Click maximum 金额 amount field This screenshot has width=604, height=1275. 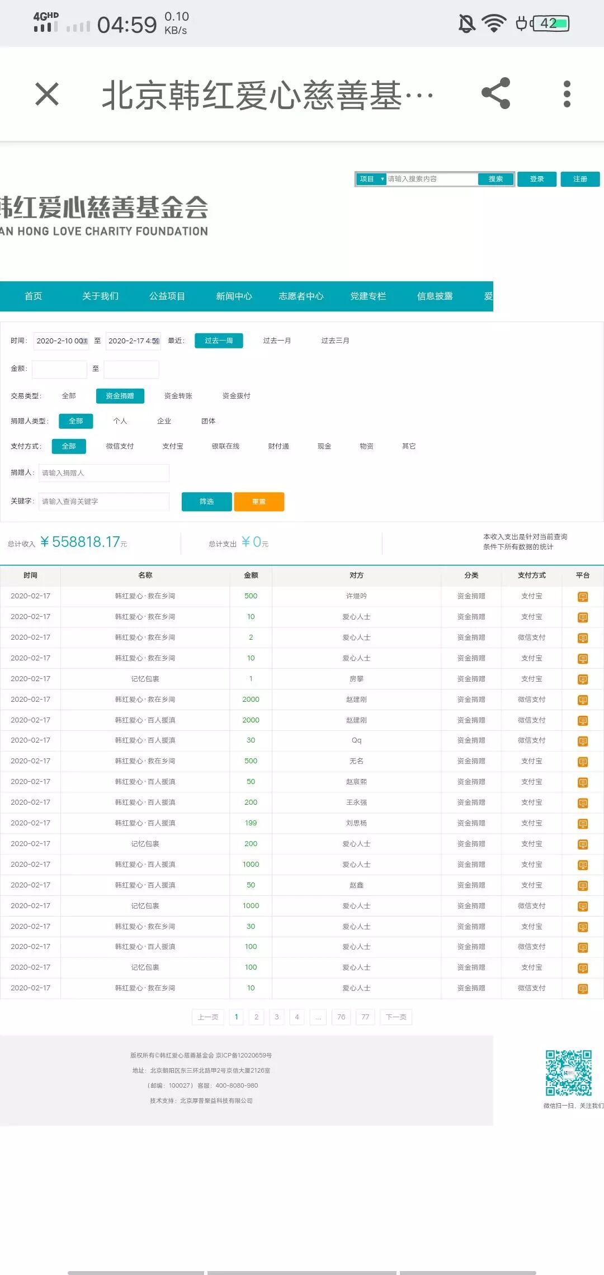[131, 369]
